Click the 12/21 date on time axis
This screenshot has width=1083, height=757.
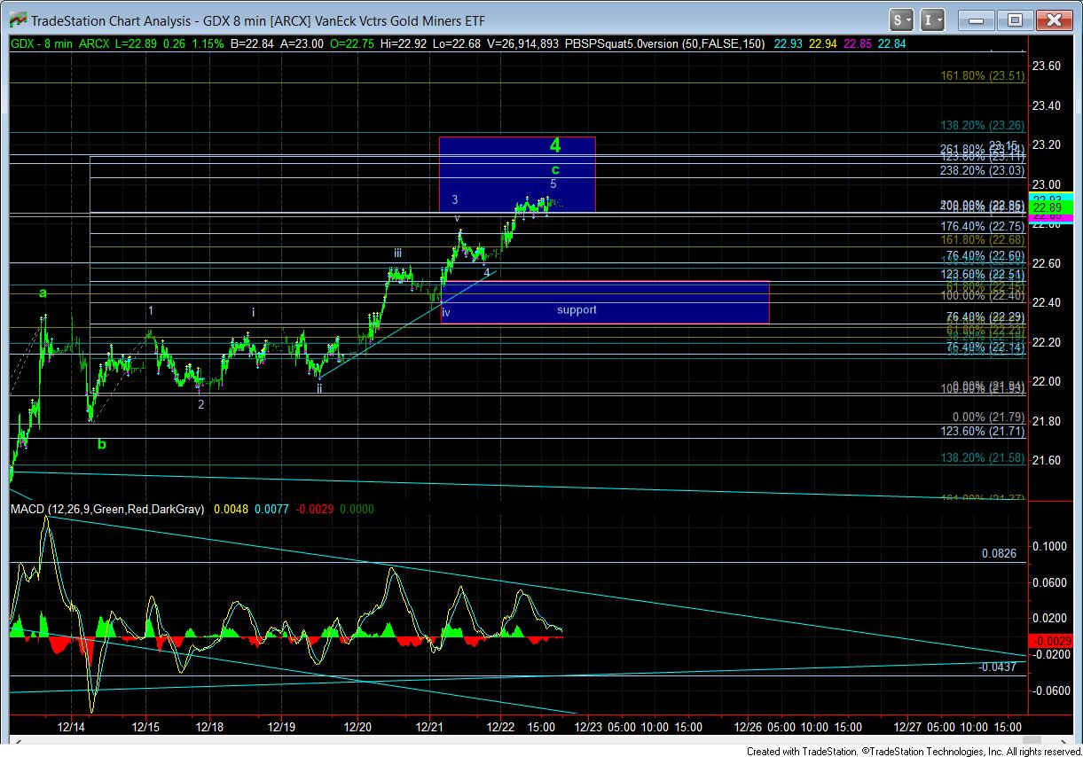[x=429, y=727]
